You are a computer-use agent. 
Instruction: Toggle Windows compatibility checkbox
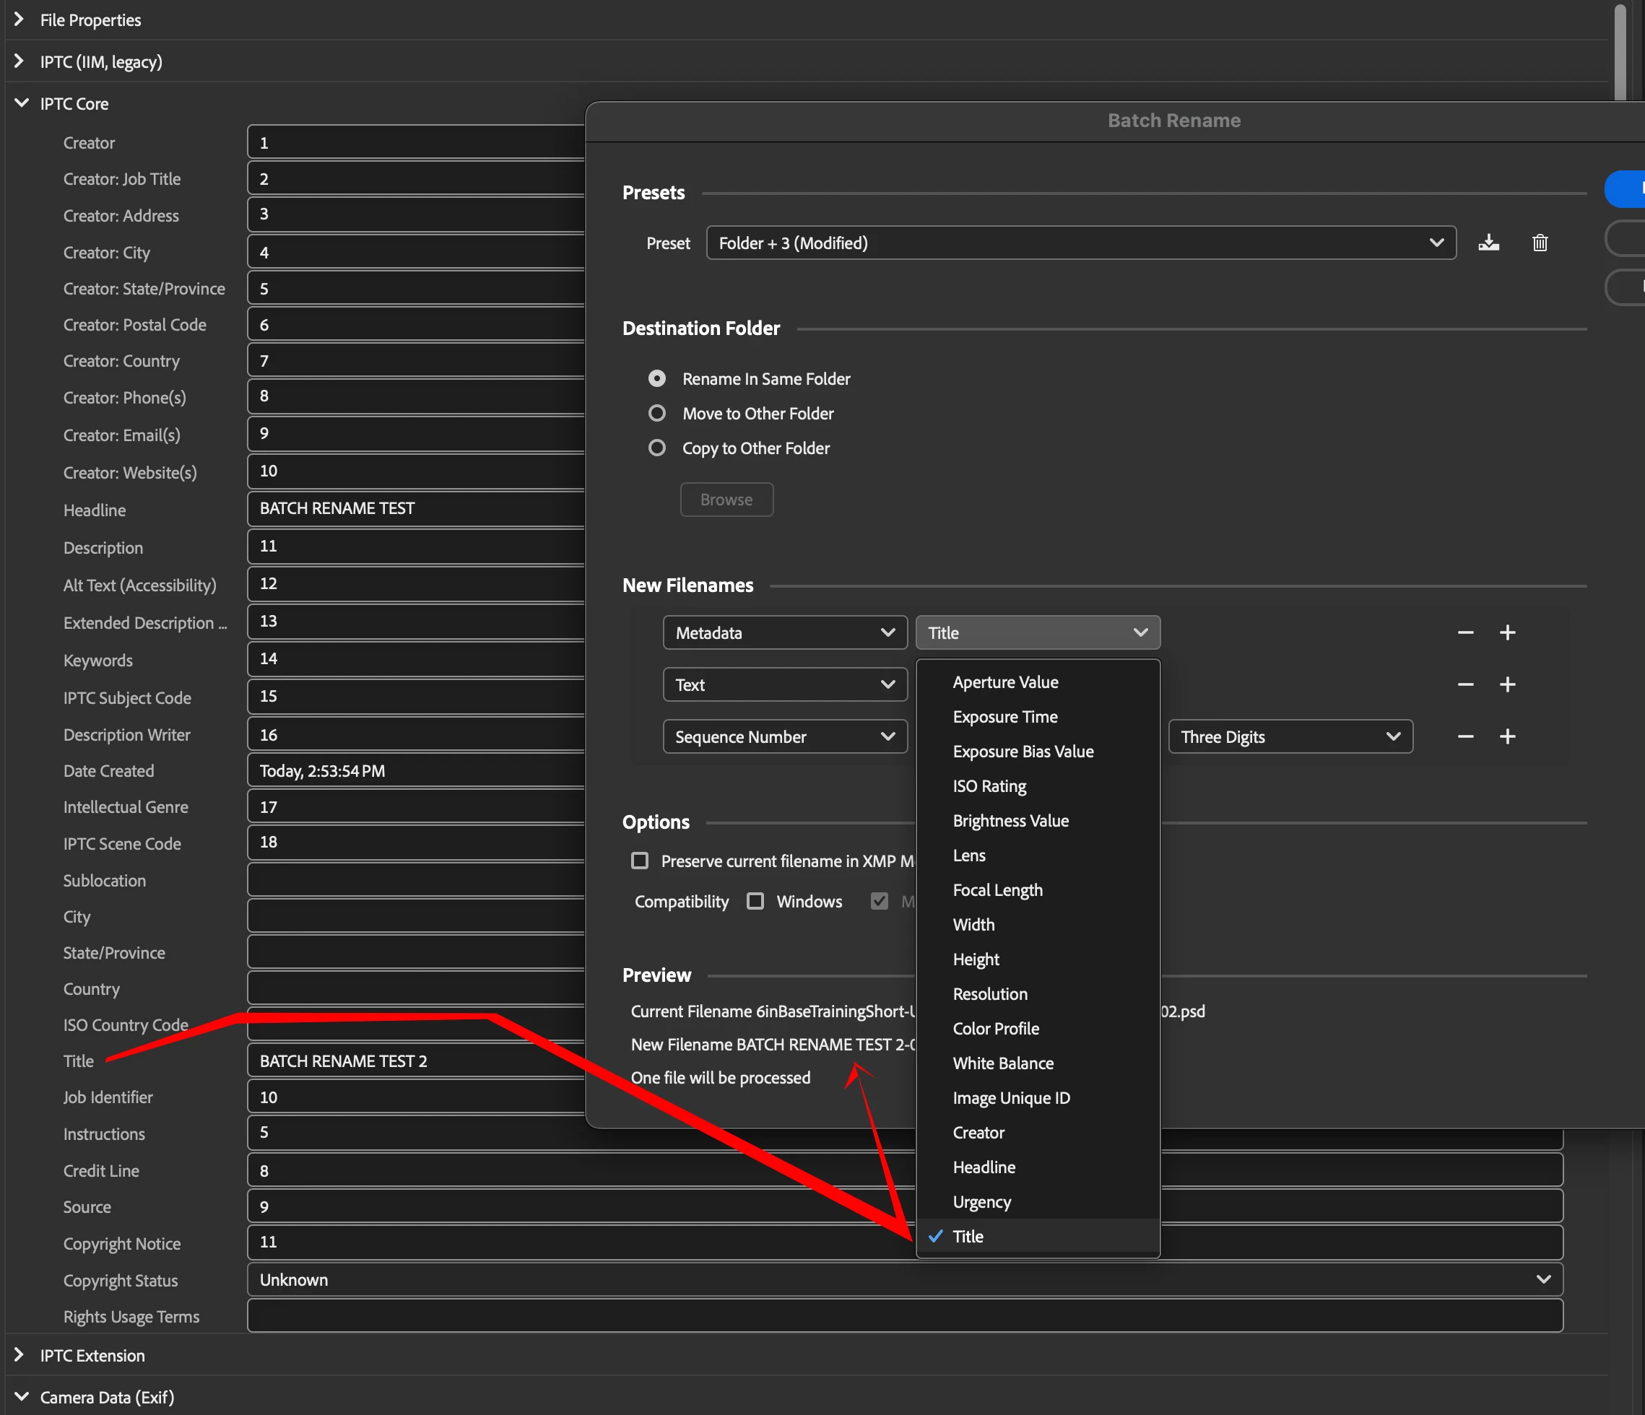(755, 902)
